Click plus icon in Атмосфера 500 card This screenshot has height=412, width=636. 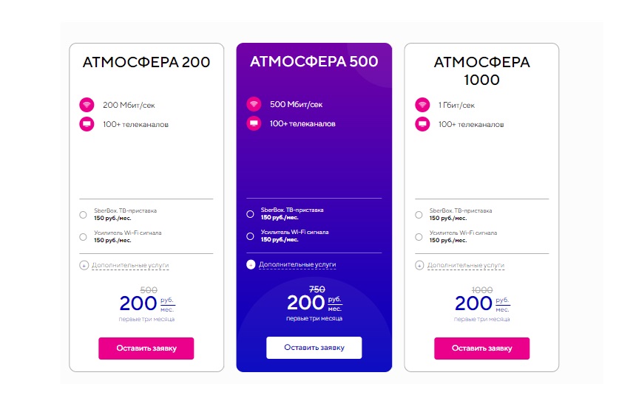[251, 264]
